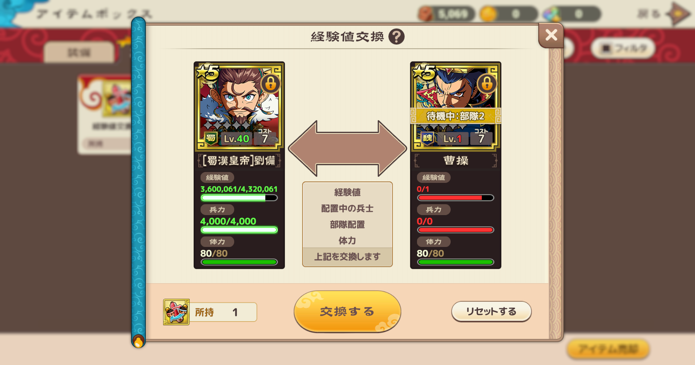Viewport: 695px width, 365px height.
Task: Click the 待機中:部隊2 banner on 曹操
Action: coord(456,116)
